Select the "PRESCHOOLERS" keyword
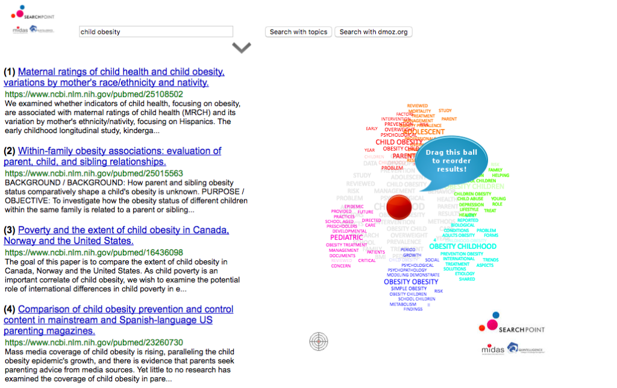The width and height of the screenshot is (617, 388). 342,227
